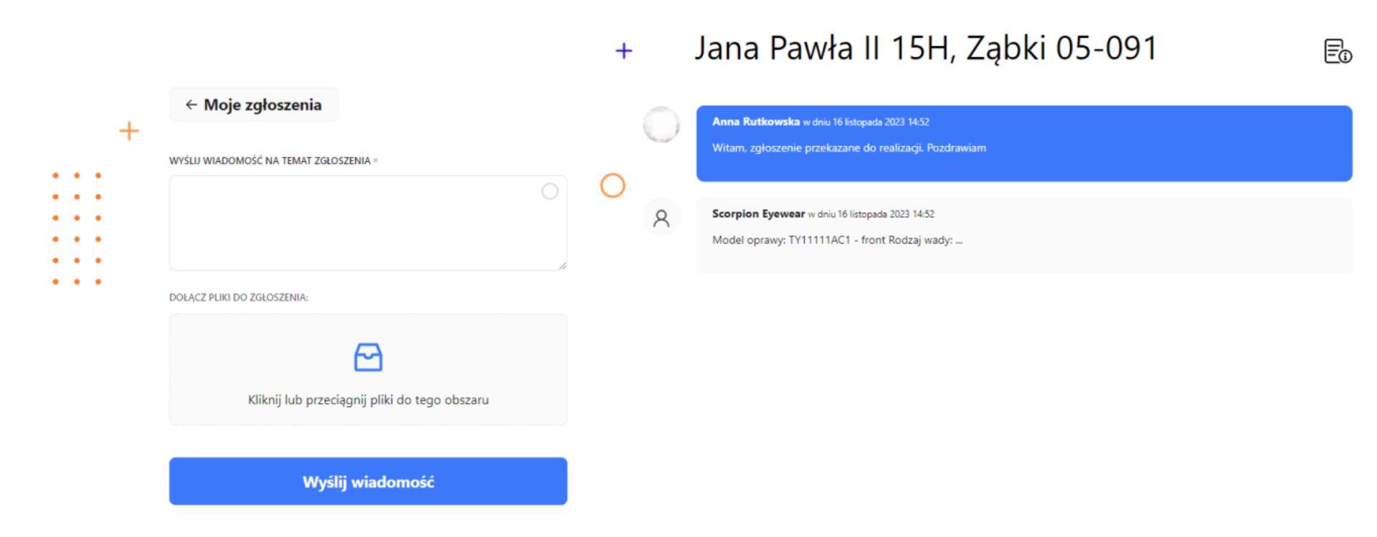Click the purple plus icon
The width and height of the screenshot is (1377, 537).
point(624,51)
